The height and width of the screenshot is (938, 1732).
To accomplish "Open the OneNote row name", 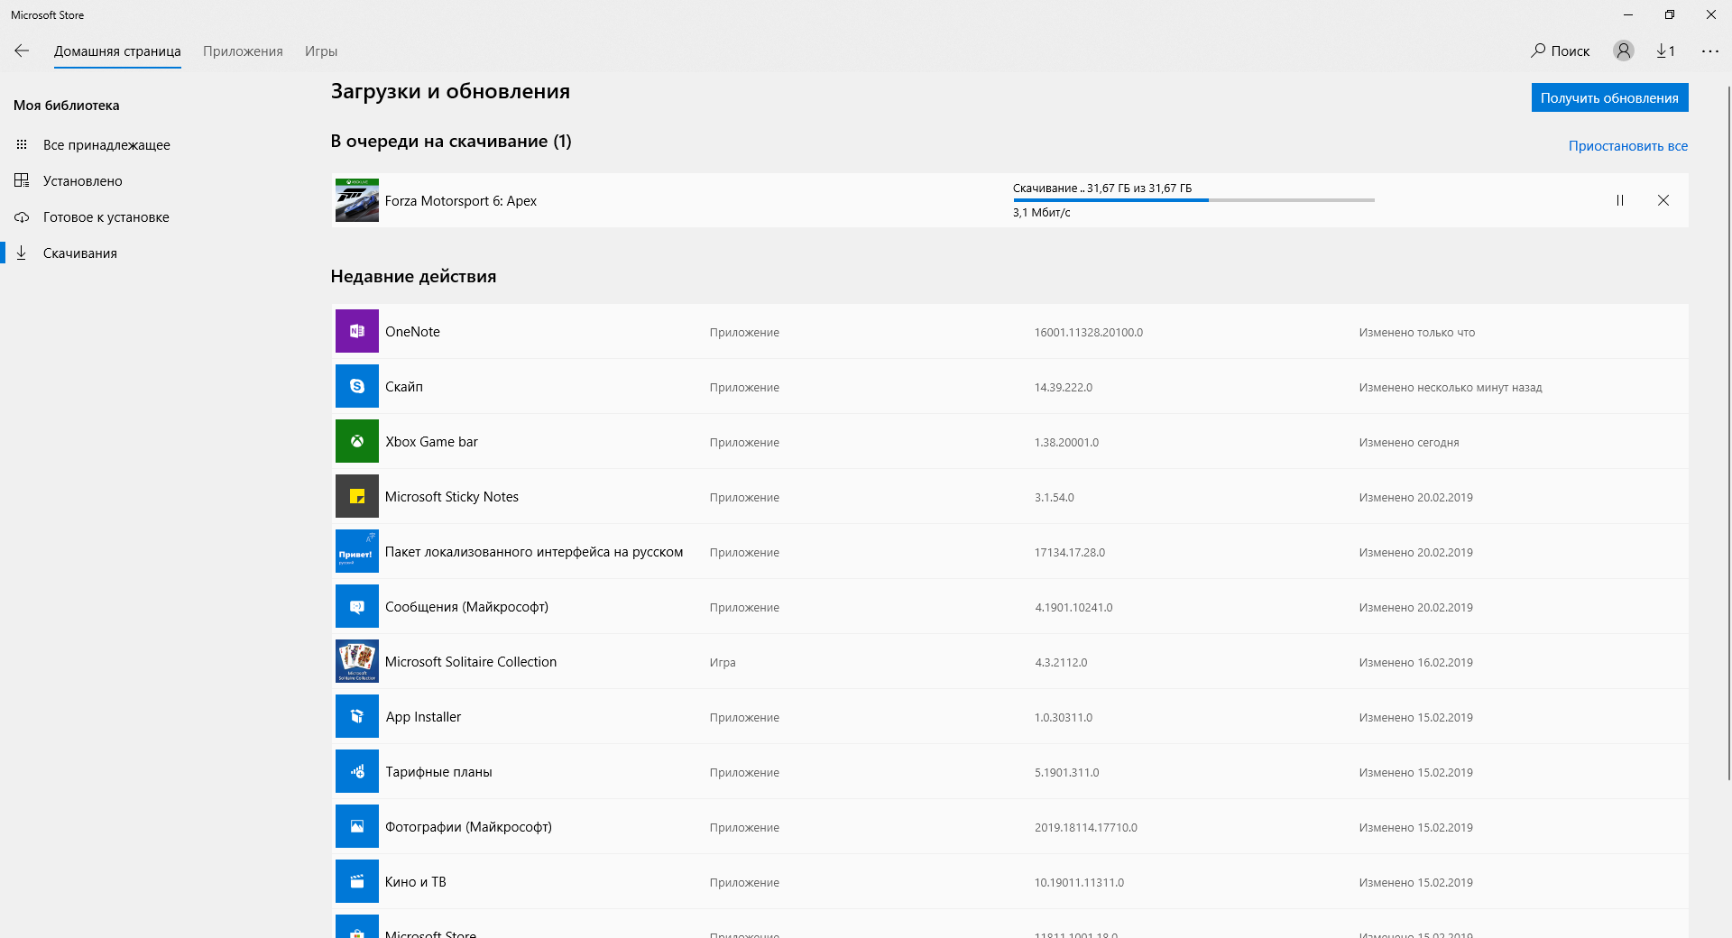I will point(412,332).
